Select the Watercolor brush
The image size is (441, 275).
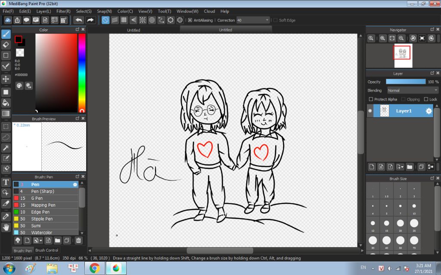(46, 232)
